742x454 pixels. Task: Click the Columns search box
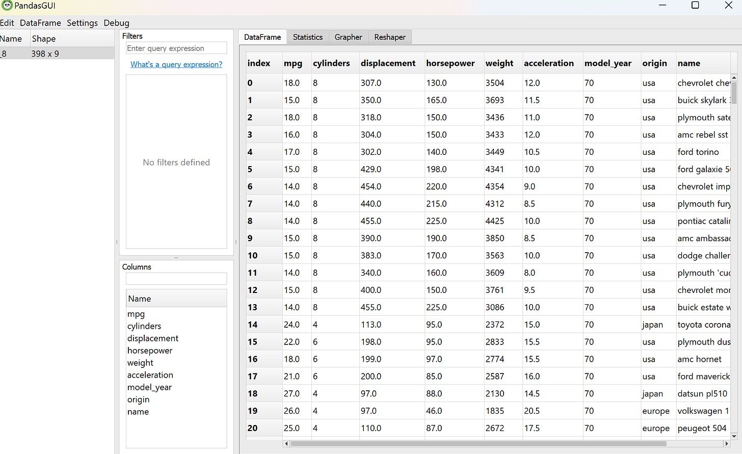pos(176,278)
